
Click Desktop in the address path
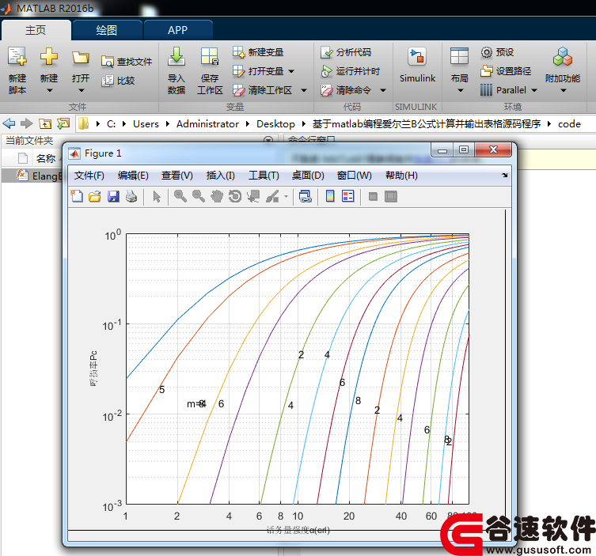pyautogui.click(x=275, y=124)
